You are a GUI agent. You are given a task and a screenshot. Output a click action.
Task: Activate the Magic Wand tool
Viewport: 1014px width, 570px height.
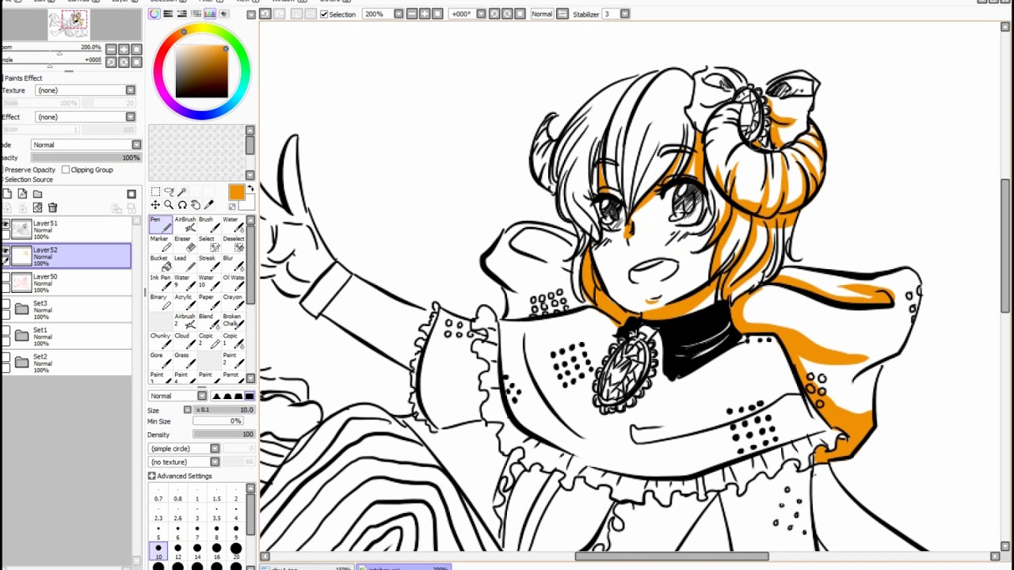pos(182,192)
